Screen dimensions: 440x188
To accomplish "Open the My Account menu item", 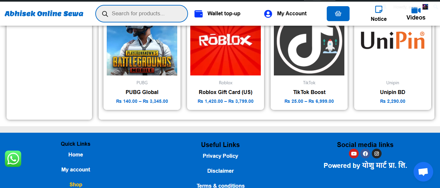I will coord(285,14).
